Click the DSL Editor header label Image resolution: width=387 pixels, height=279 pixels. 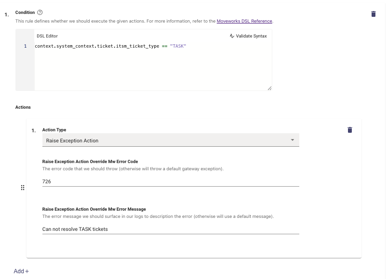point(47,36)
